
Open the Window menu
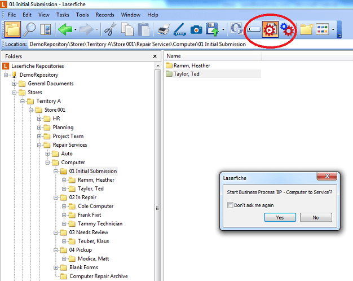[x=131, y=15]
